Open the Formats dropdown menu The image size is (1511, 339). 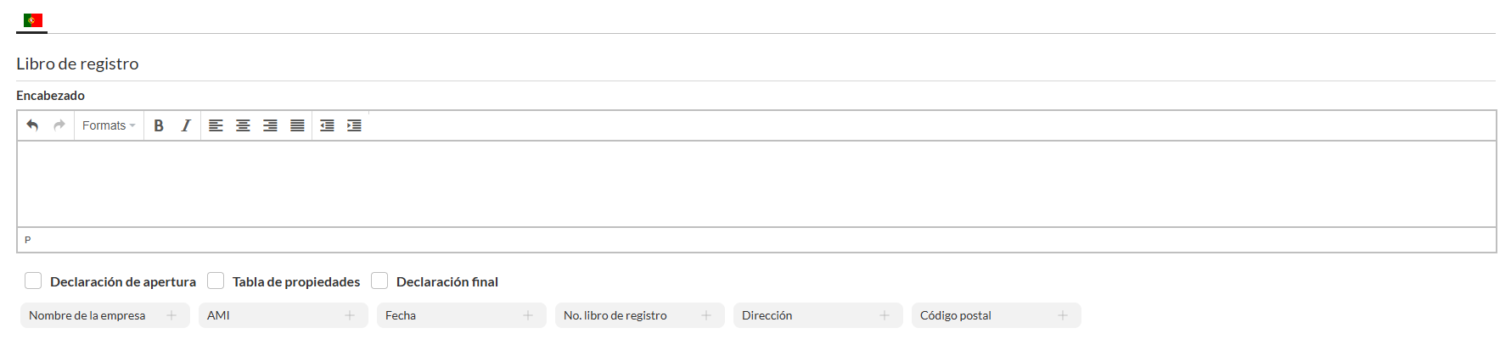(109, 125)
